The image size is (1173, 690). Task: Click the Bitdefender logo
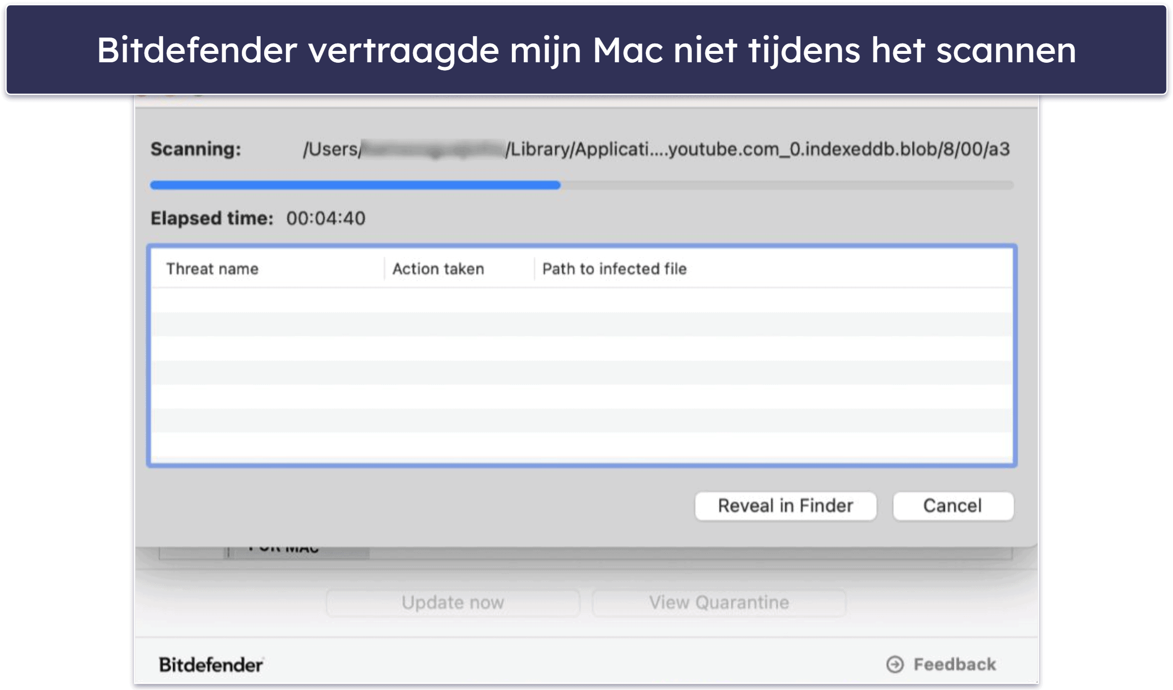pos(211,665)
